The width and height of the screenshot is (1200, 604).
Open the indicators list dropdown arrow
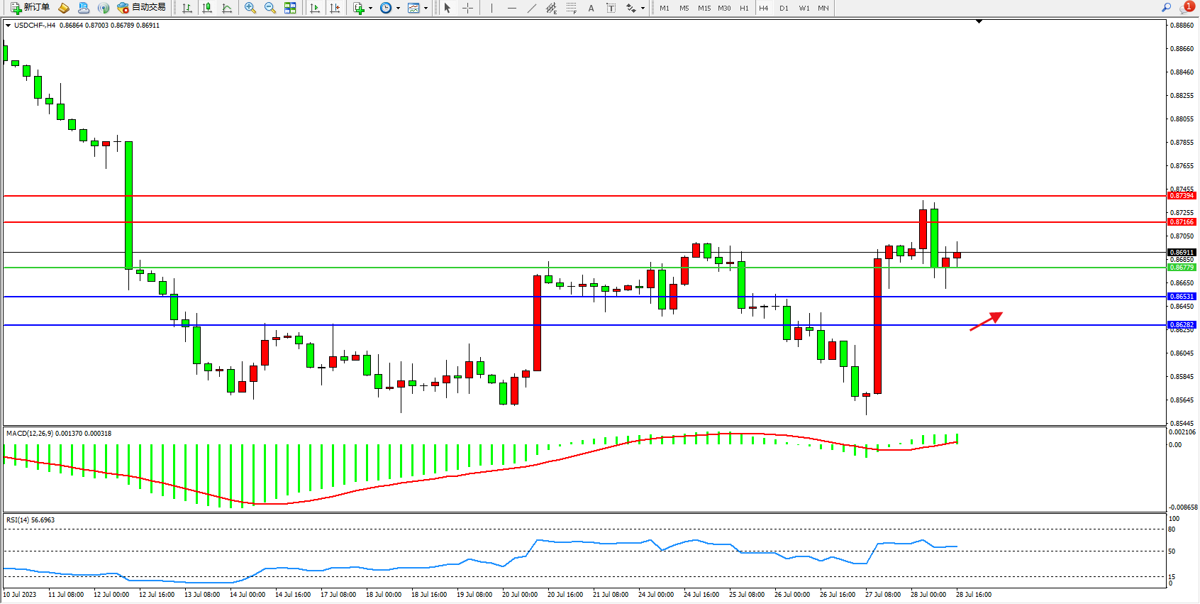370,9
